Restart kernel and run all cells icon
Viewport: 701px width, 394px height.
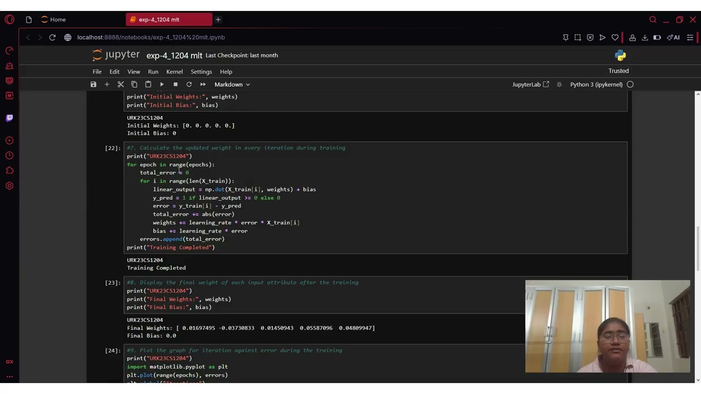coord(203,84)
